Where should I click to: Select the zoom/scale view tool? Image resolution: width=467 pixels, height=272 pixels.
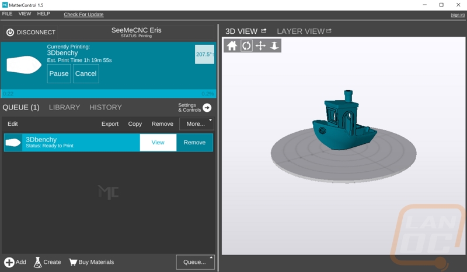pyautogui.click(x=274, y=46)
